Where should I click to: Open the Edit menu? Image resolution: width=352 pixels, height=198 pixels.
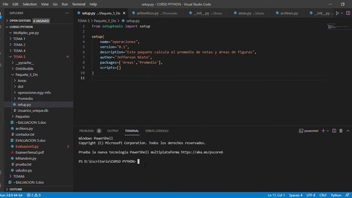coord(15,4)
